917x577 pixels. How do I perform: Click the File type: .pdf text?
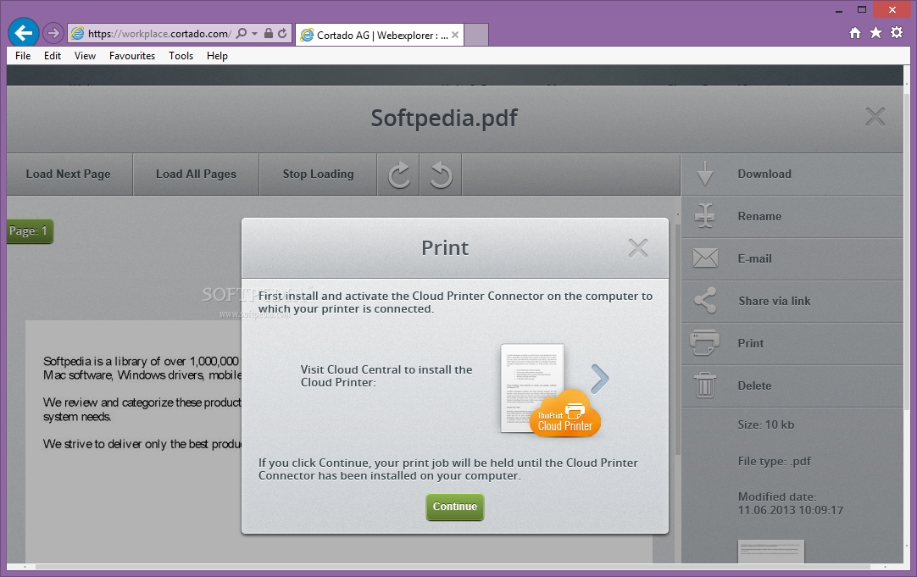(775, 461)
